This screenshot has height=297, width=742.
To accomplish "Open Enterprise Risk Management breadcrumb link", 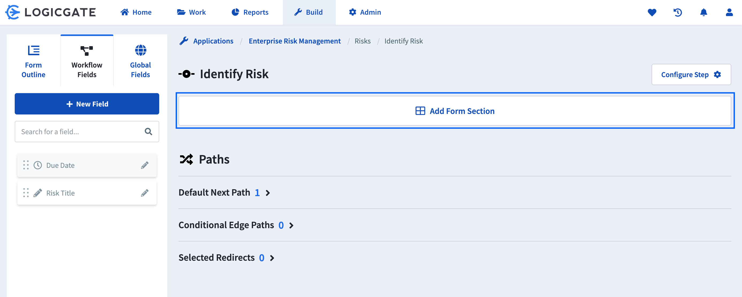I will pos(294,41).
